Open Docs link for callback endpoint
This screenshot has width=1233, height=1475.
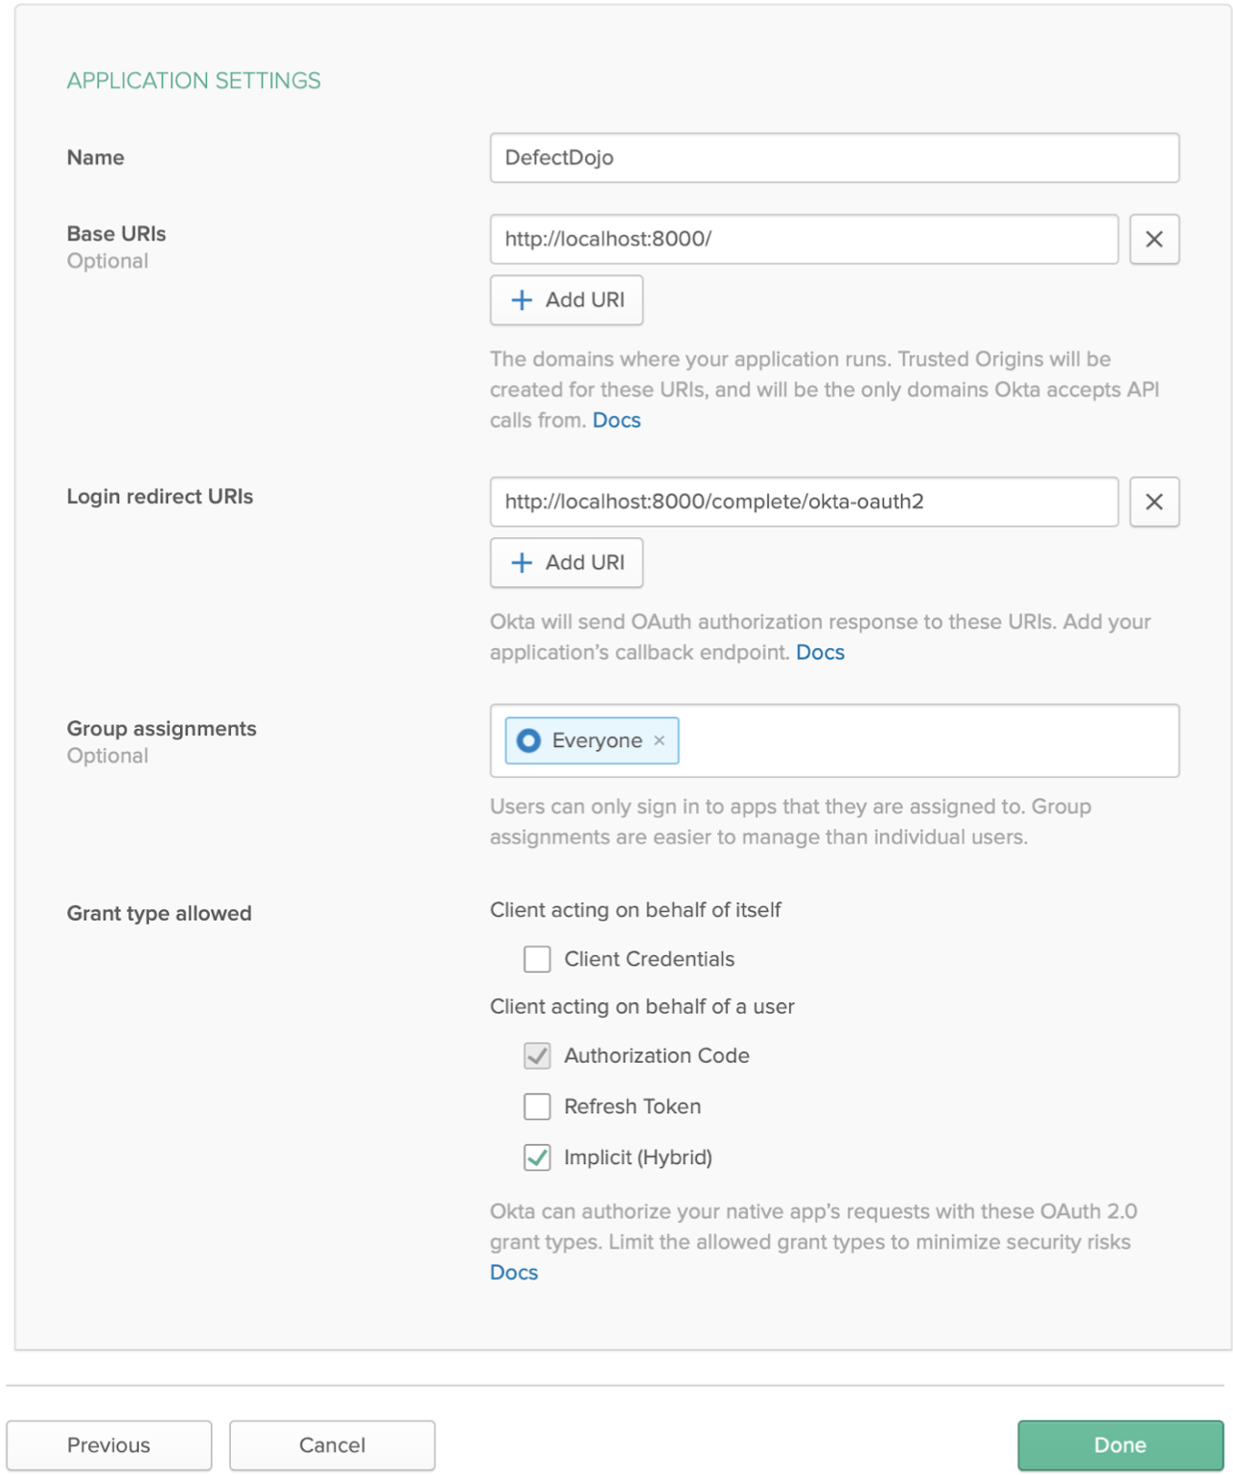coord(820,652)
